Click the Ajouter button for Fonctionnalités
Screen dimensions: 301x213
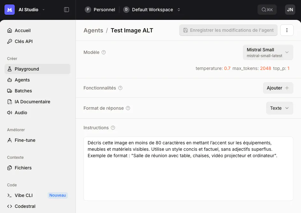pyautogui.click(x=278, y=88)
